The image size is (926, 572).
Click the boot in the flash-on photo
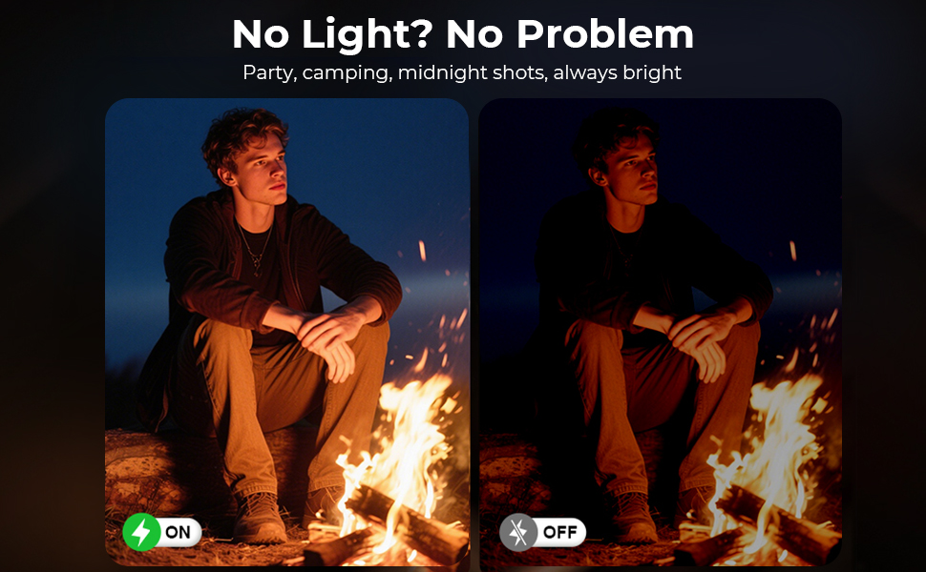point(259,517)
